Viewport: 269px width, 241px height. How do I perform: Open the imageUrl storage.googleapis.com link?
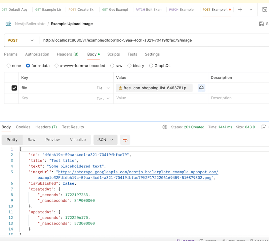[128, 175]
